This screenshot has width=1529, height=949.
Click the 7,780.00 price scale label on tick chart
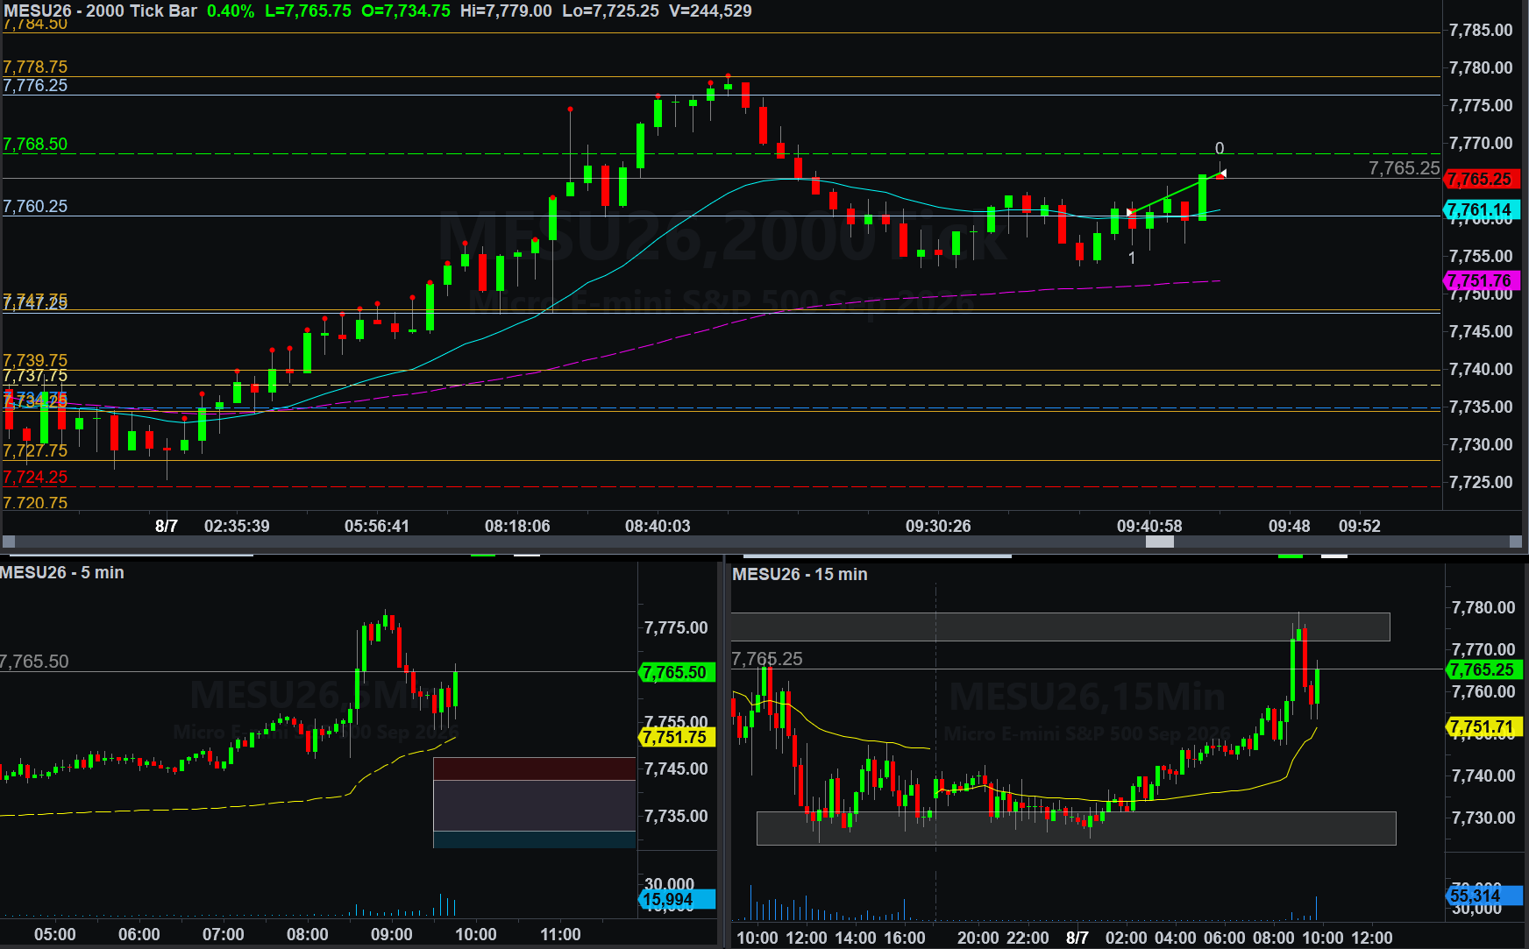coord(1481,68)
